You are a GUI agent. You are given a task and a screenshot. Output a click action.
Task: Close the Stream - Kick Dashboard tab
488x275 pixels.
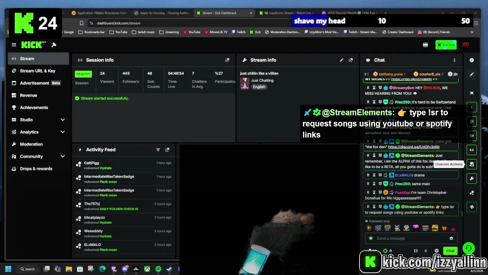click(251, 13)
